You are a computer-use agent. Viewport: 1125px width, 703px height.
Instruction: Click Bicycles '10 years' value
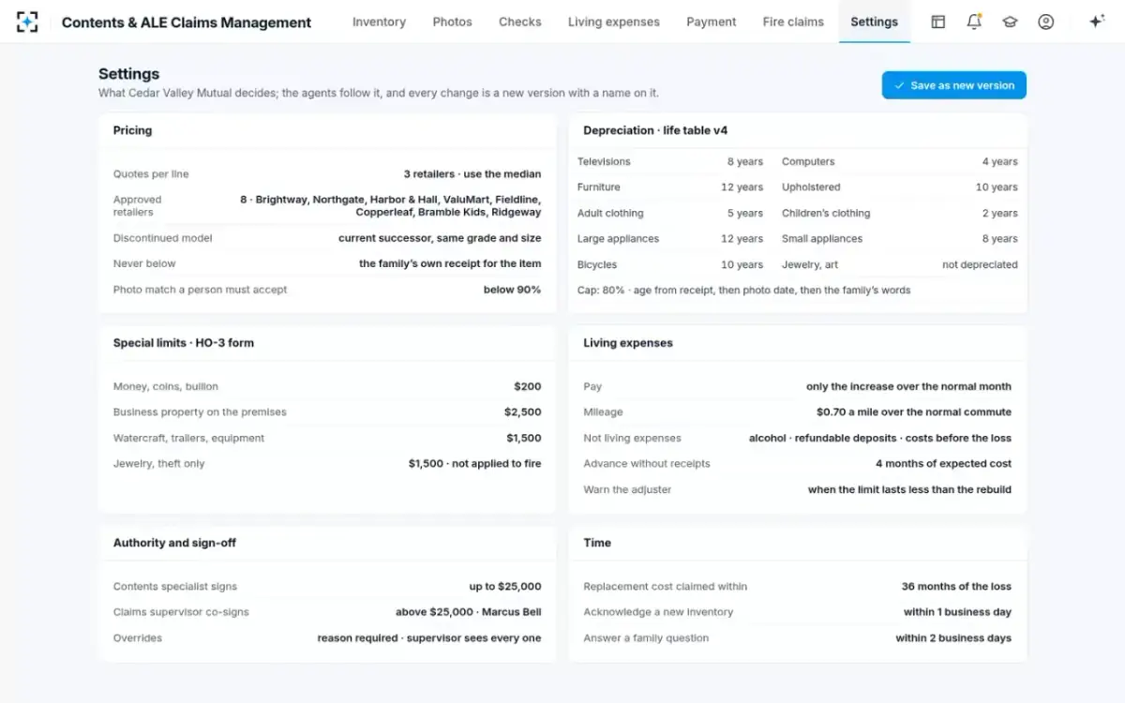[742, 265]
